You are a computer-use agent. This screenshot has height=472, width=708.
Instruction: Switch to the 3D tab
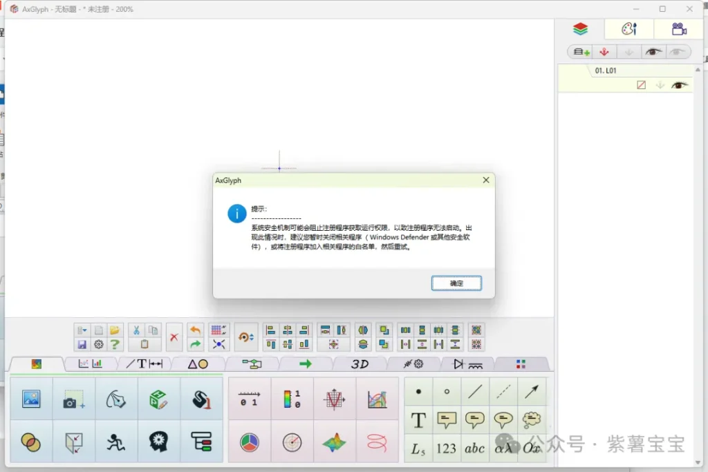(x=360, y=364)
